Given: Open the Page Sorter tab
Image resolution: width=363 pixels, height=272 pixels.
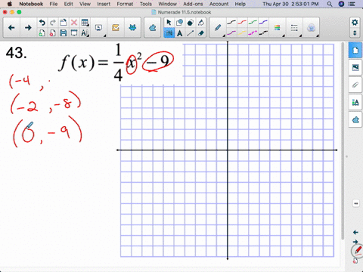Looking at the screenshot, I should tap(355, 51).
